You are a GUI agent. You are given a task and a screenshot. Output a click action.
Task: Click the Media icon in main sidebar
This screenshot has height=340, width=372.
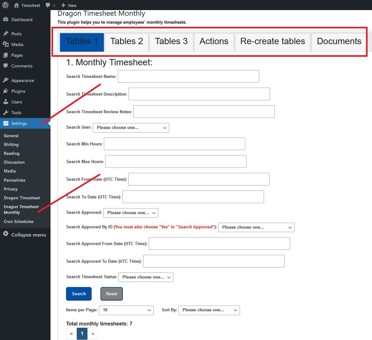tap(6, 44)
